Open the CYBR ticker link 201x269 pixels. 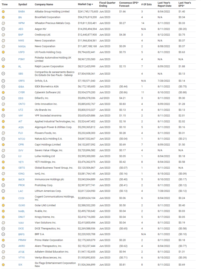pos(22,92)
